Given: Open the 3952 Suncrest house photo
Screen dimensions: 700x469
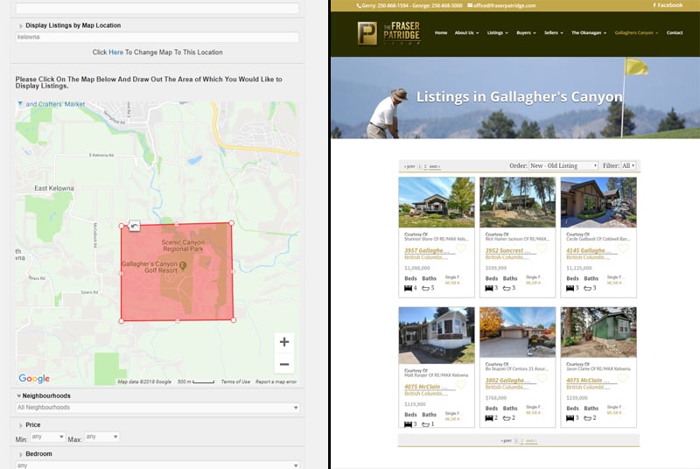Looking at the screenshot, I should [517, 202].
